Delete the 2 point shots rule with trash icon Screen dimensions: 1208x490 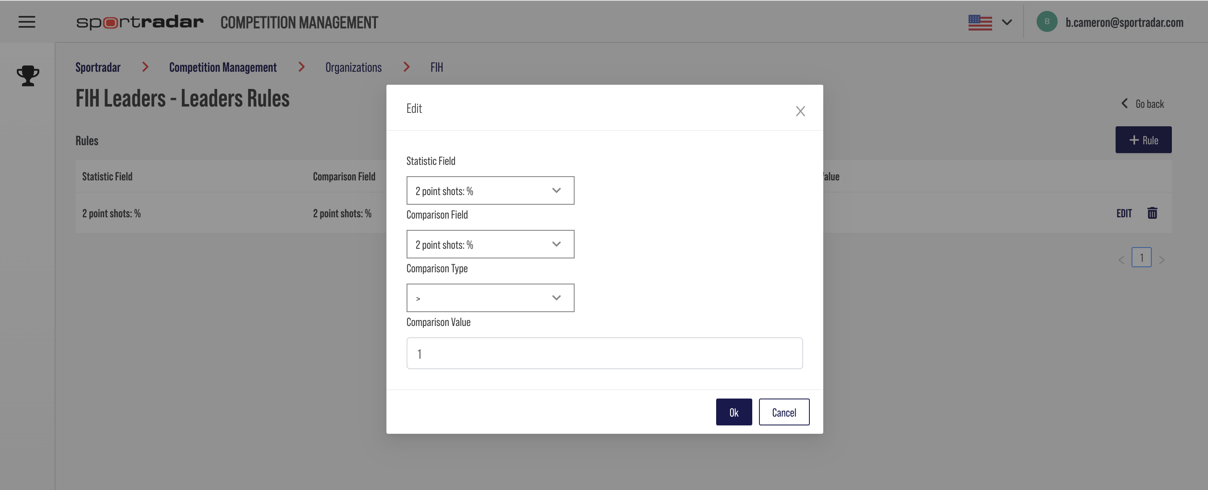click(1152, 213)
